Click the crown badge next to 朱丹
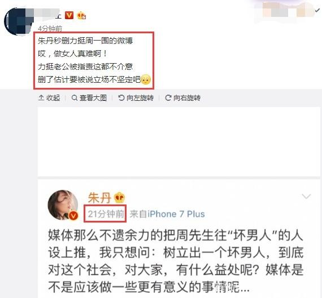The image size is (322, 298). 120,198
